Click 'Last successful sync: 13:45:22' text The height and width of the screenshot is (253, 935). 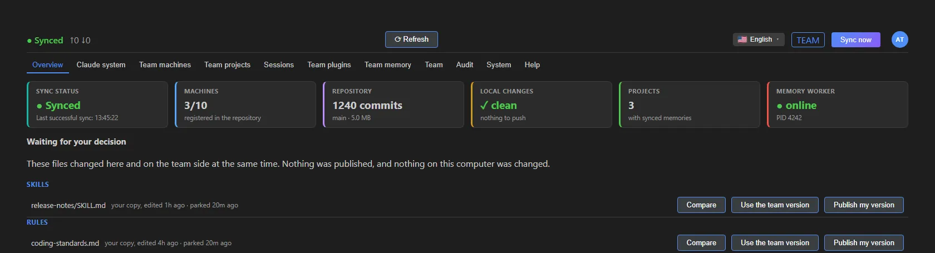click(x=77, y=118)
